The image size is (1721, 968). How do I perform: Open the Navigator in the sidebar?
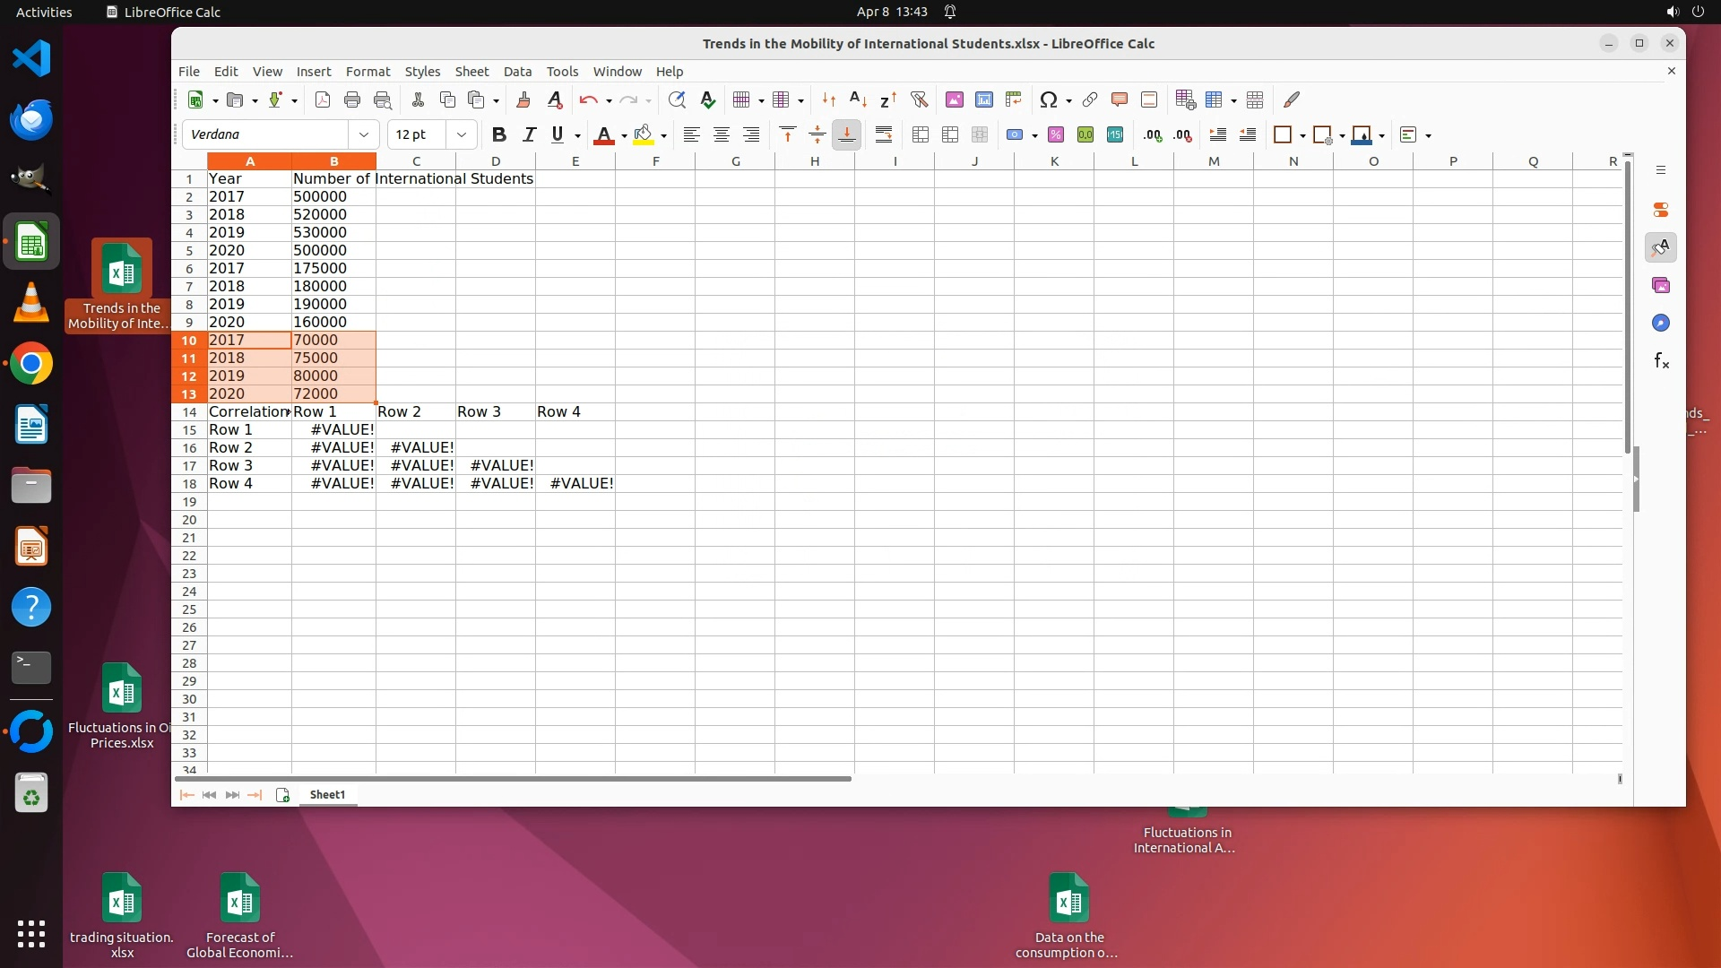point(1661,324)
